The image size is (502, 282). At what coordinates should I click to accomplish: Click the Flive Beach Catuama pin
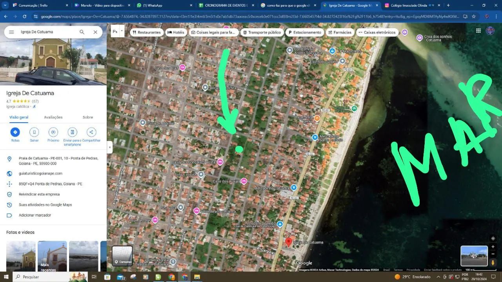pos(197,211)
